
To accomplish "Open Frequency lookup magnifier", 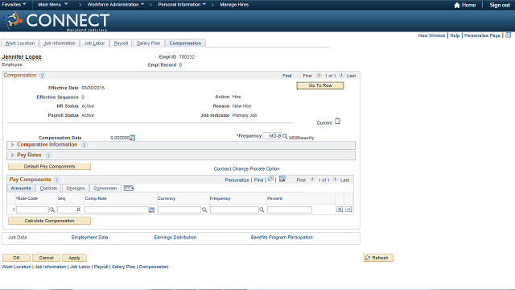I will pos(285,136).
